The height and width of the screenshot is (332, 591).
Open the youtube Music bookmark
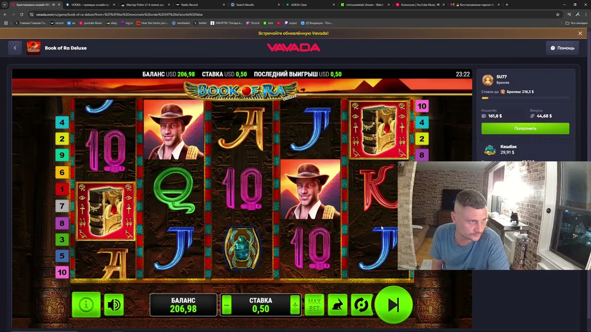point(90,23)
